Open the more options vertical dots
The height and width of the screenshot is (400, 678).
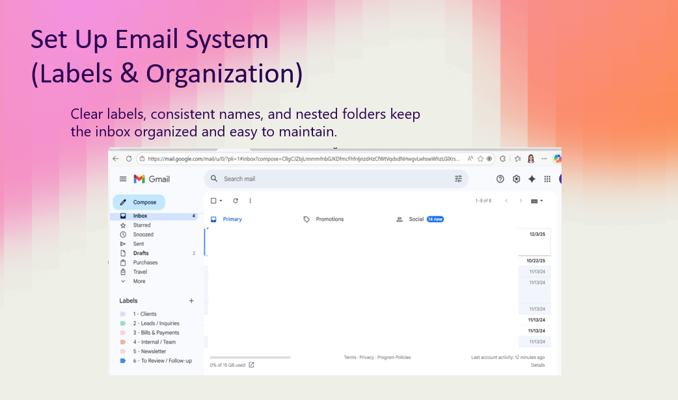point(250,201)
